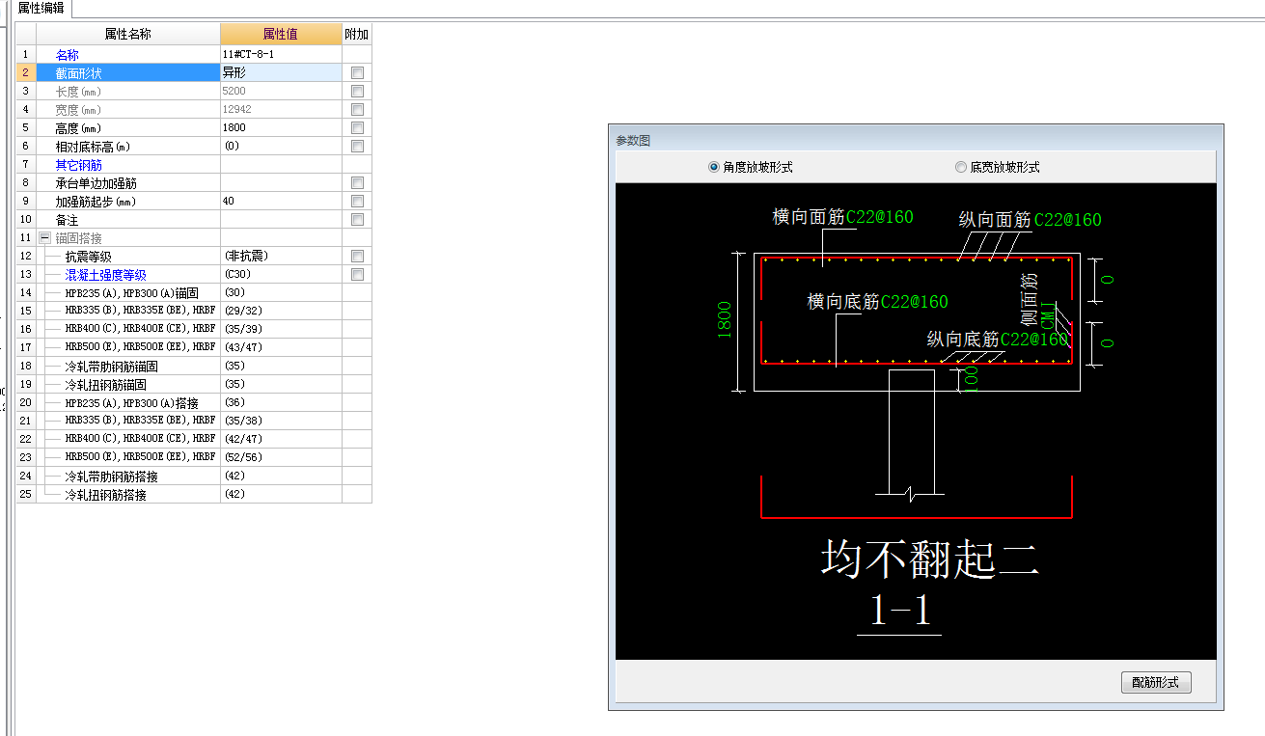Select the 底宽放坡形式 radio option
1265x736 pixels.
tap(998, 167)
